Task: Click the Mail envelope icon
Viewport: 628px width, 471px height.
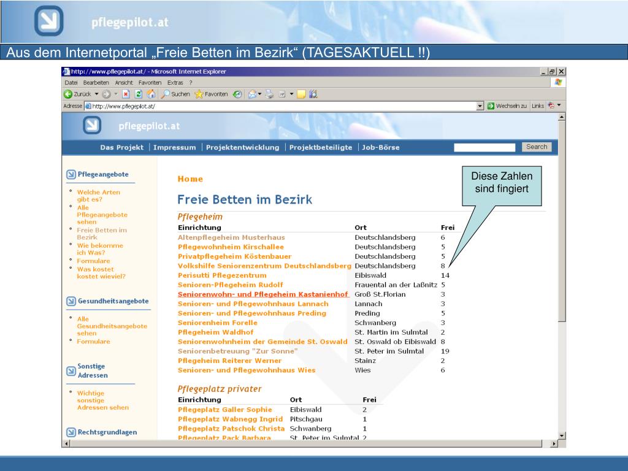Action: pos(252,94)
